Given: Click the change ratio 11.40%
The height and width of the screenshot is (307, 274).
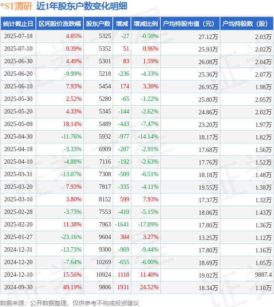Looking at the screenshot, I should (149, 275).
